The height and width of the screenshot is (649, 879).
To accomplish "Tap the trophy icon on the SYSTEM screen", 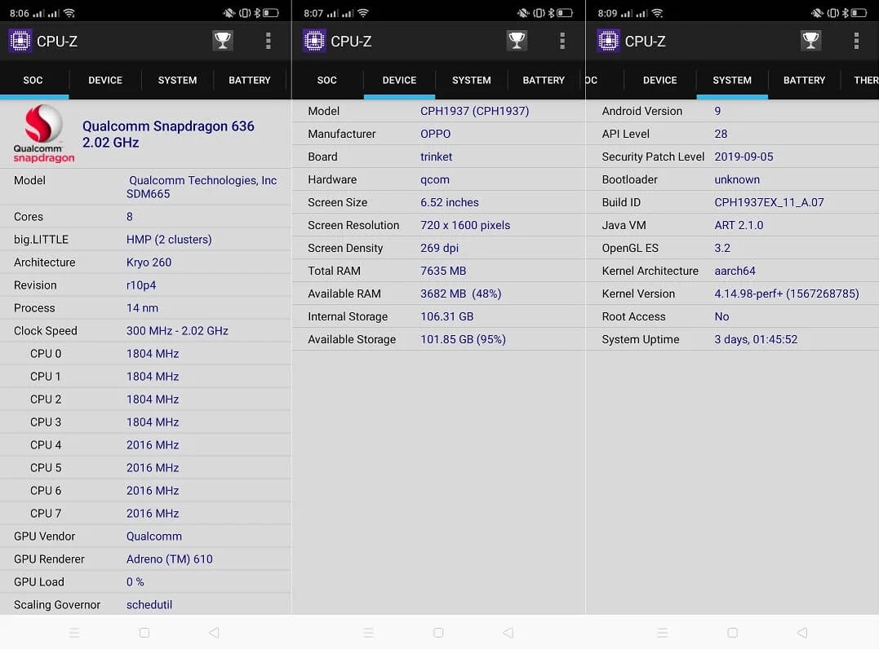I will pyautogui.click(x=810, y=39).
